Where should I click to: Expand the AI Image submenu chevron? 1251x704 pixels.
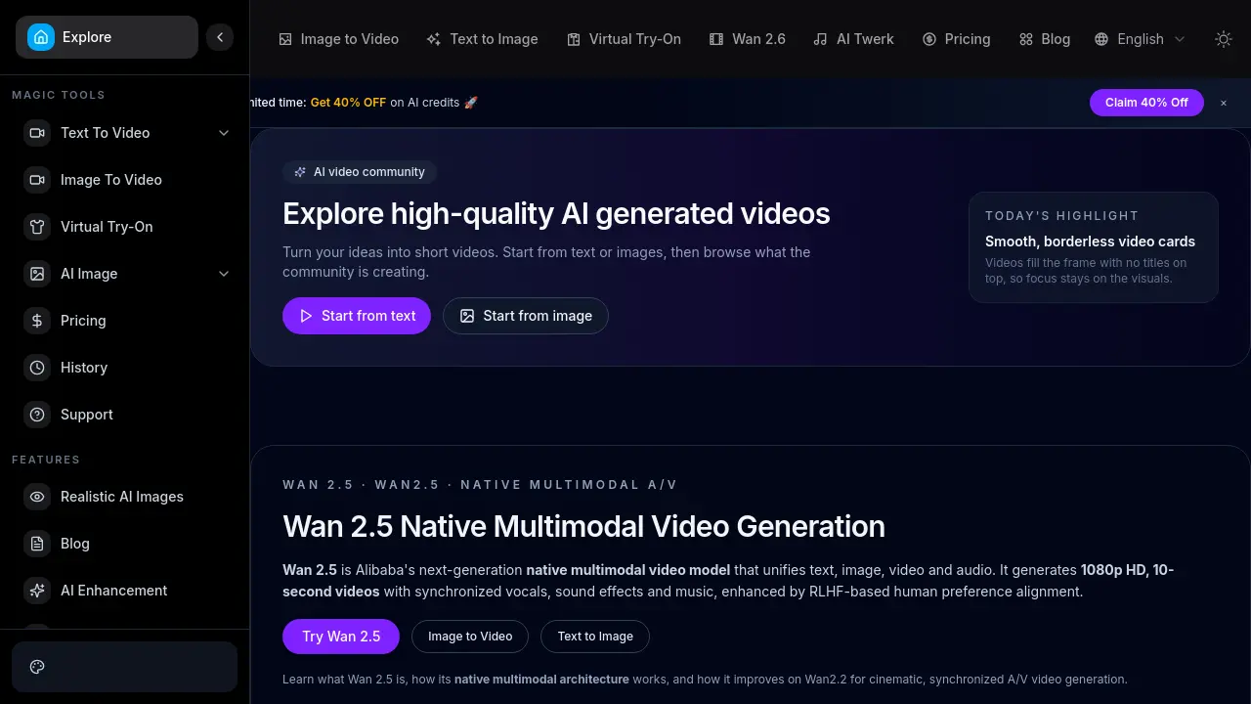224,274
